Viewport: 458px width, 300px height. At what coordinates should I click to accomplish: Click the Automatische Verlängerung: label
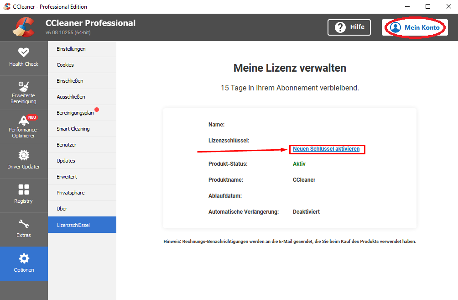(244, 212)
